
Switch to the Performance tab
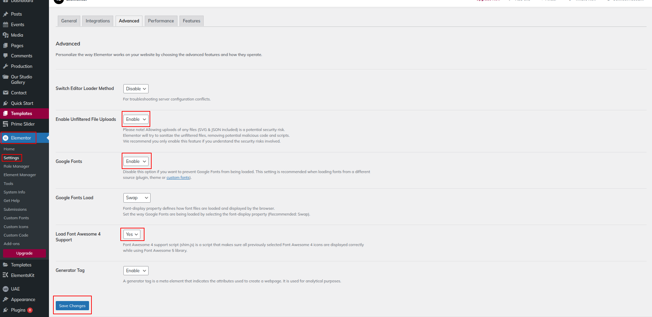coord(161,21)
